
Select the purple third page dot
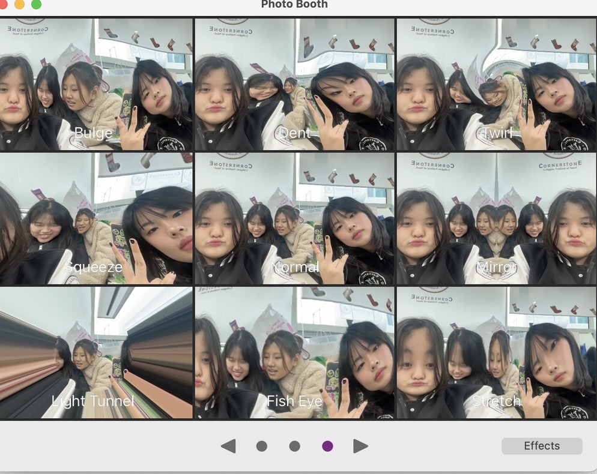tap(327, 446)
